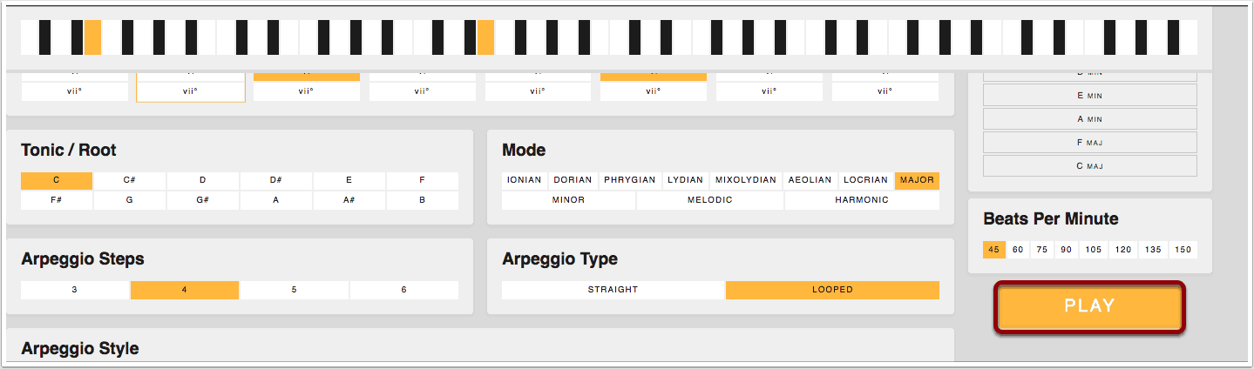
Task: Change beats per minute to 60
Action: click(1018, 250)
